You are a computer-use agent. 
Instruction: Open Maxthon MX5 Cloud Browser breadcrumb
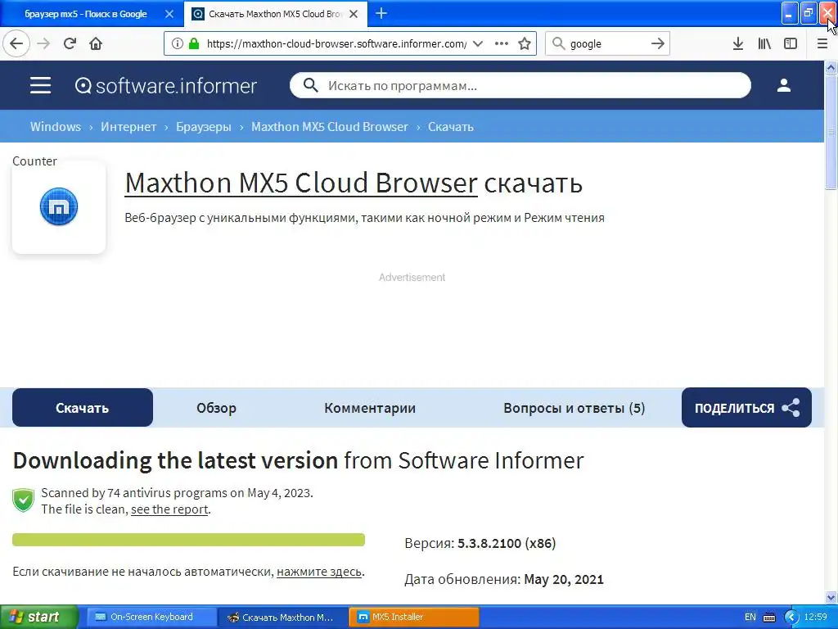point(330,127)
